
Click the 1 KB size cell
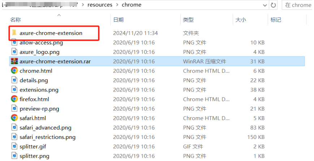[259, 156]
